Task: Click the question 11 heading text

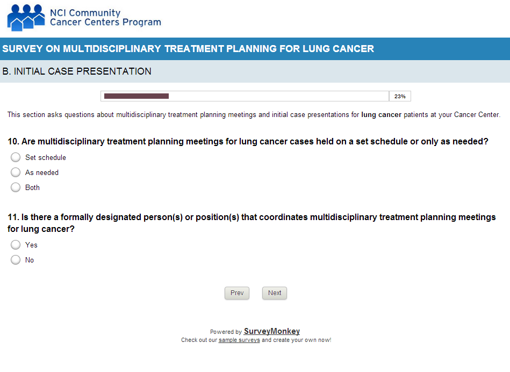Action: pyautogui.click(x=252, y=223)
